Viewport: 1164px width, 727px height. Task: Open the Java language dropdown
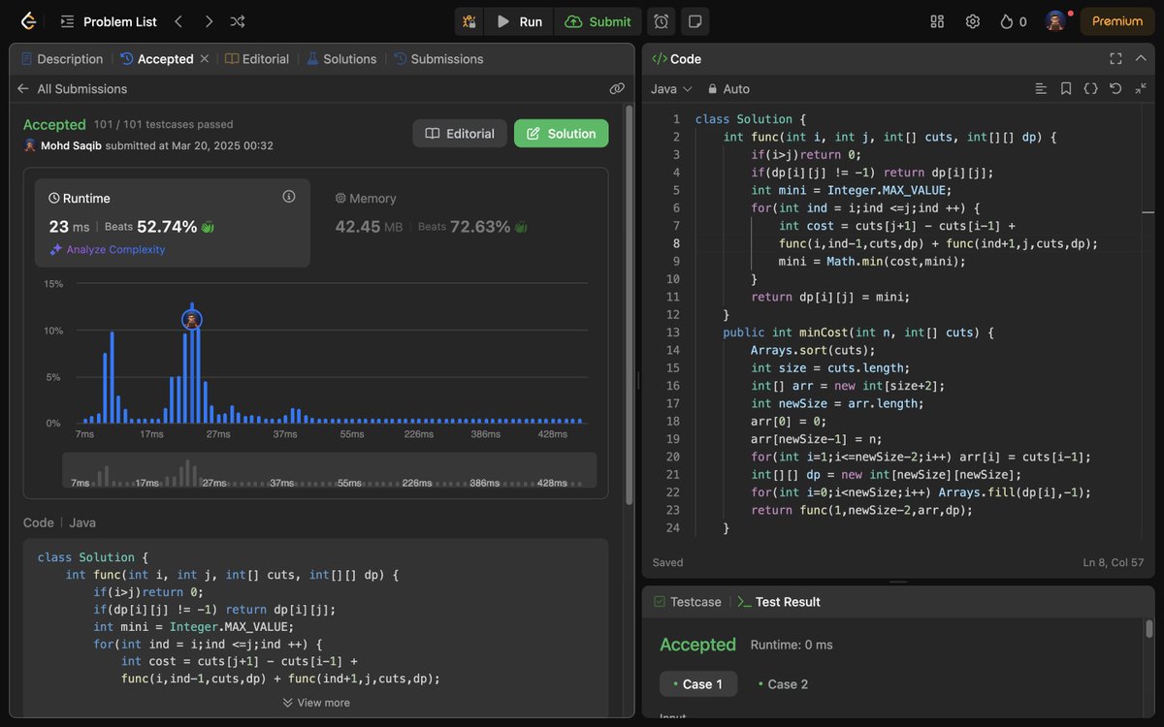(669, 88)
